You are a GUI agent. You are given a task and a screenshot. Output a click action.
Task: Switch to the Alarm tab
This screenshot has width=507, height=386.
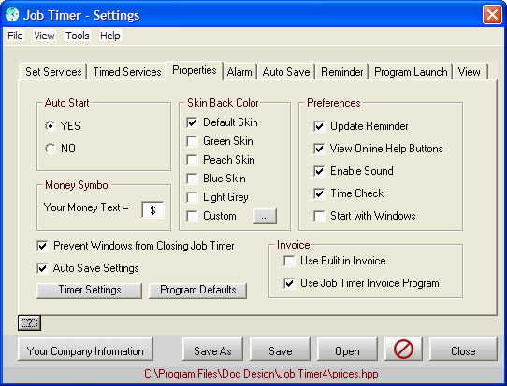[239, 72]
